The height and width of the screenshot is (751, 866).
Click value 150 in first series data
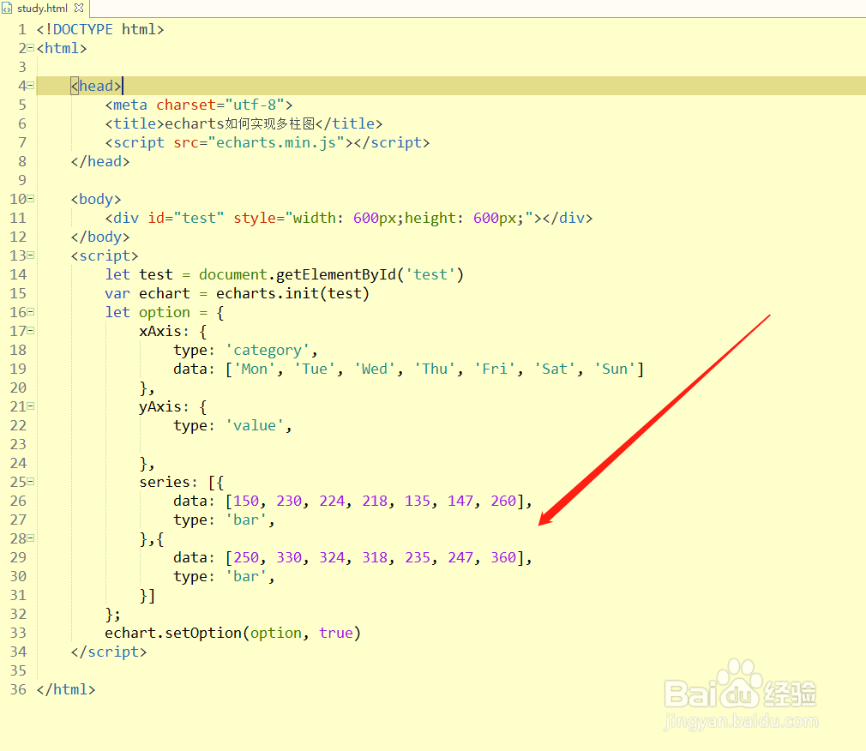pyautogui.click(x=246, y=501)
